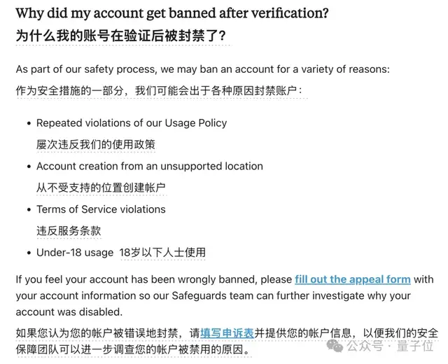This screenshot has height=364, width=448.
Task: Click the sentence starting "As part of our safety process"
Action: [x=203, y=69]
